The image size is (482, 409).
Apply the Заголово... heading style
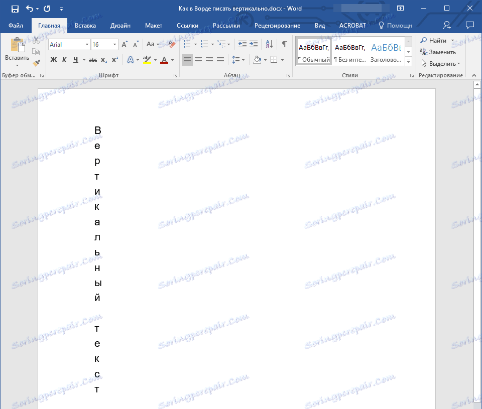386,52
